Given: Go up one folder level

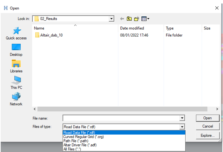Looking at the screenshot, I should tap(129, 19).
